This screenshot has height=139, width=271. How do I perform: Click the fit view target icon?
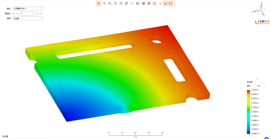[x=121, y=4]
